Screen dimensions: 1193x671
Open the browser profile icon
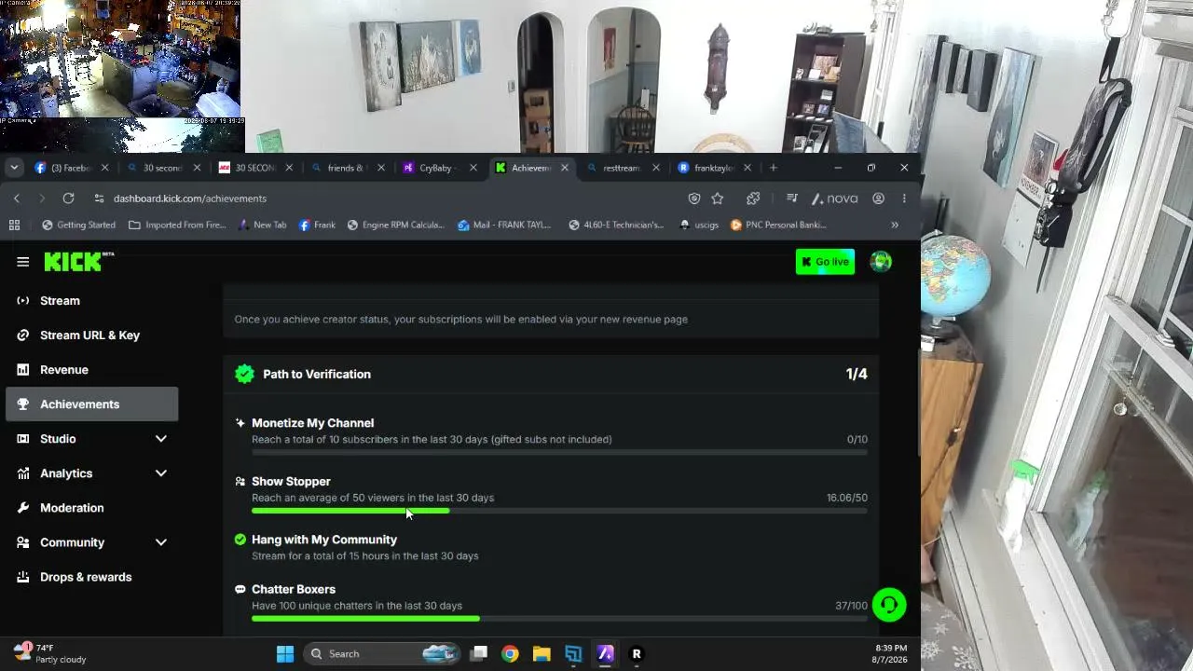point(878,199)
